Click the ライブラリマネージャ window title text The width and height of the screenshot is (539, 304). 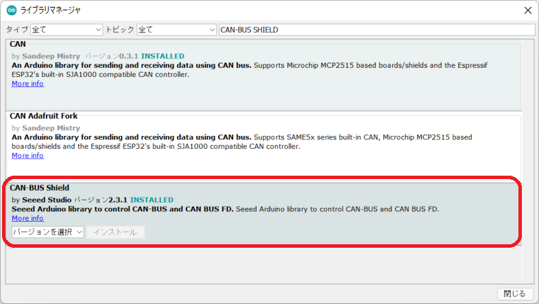click(x=51, y=10)
